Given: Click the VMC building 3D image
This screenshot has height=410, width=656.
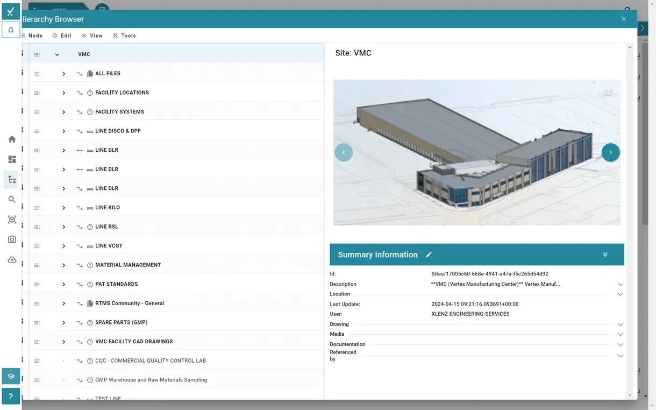Looking at the screenshot, I should [x=477, y=152].
